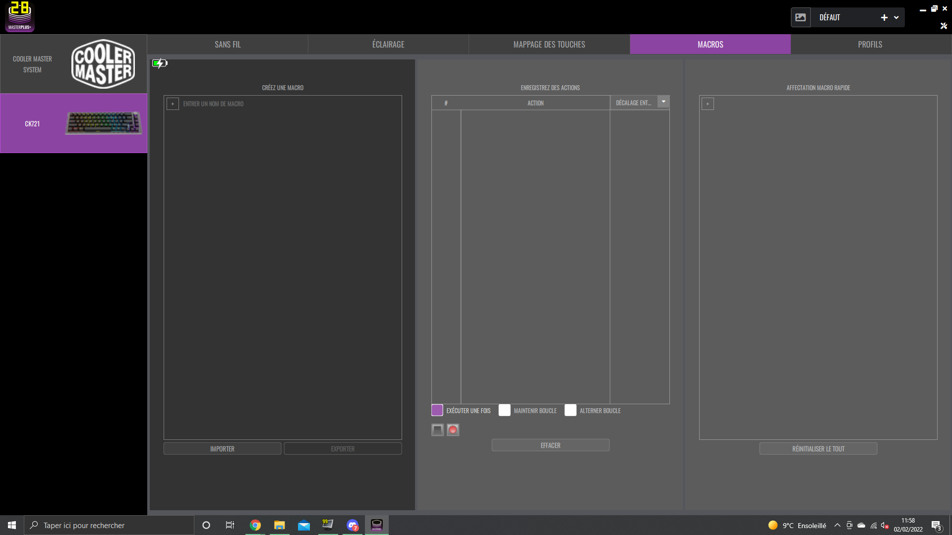Open the Décalage ent... column dropdown arrow

click(663, 102)
